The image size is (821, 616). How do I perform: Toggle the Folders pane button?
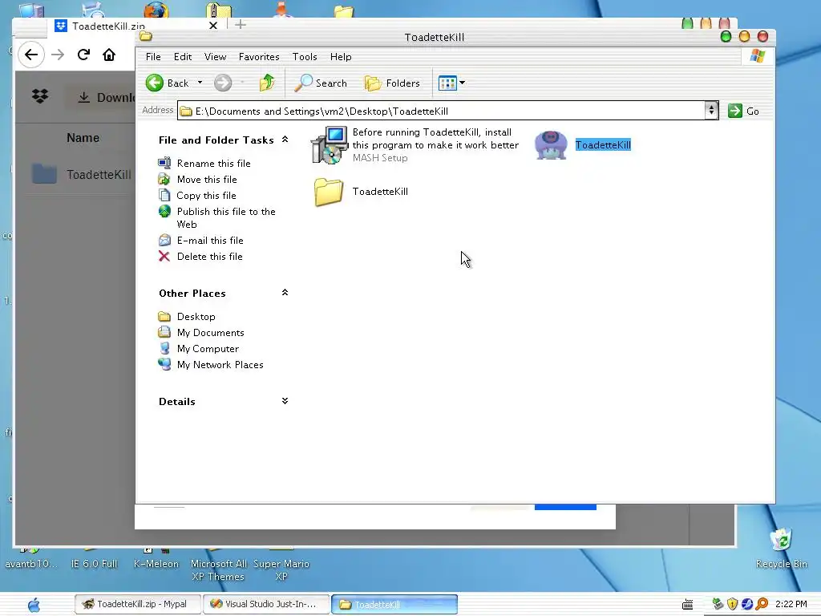(392, 83)
